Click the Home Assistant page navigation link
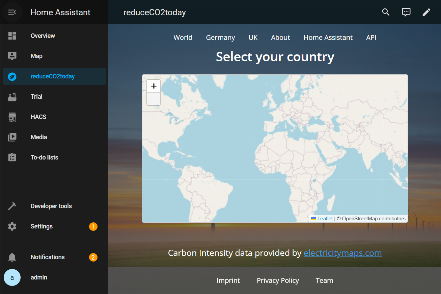Image resolution: width=441 pixels, height=294 pixels. point(328,38)
